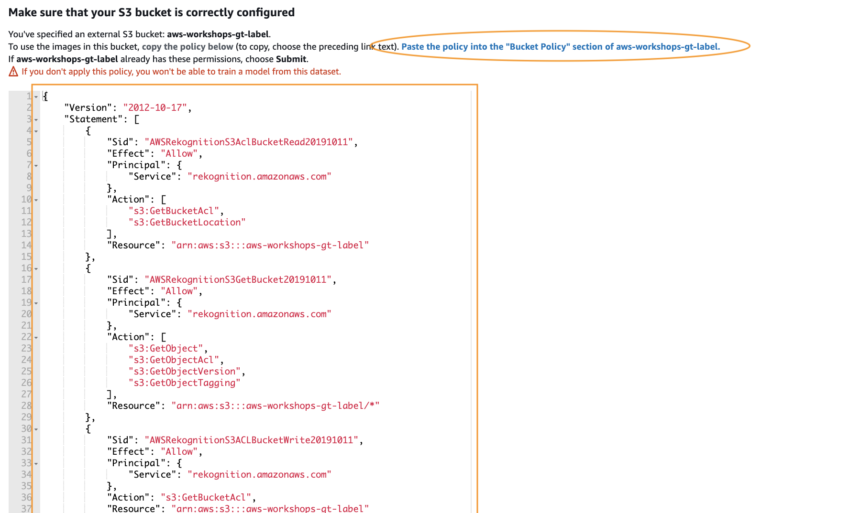This screenshot has height=513, width=860.
Task: Click the resource ARN ending in "/*"
Action: coord(276,406)
